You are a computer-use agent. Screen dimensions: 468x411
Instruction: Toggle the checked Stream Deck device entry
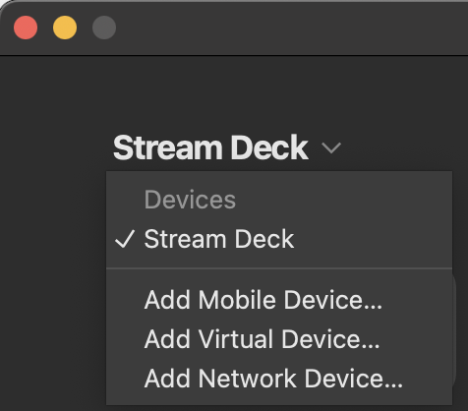(x=279, y=239)
